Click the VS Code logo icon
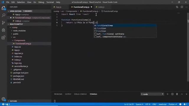The height and width of the screenshot is (106, 189). pos(3,2)
